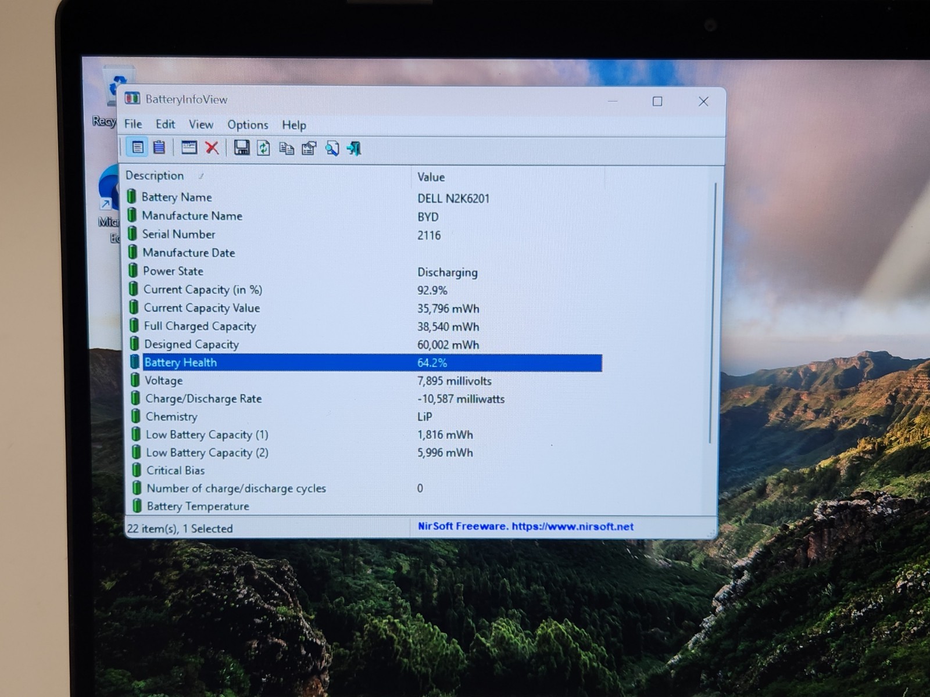Select the Current Capacity (in %) row

pos(364,289)
